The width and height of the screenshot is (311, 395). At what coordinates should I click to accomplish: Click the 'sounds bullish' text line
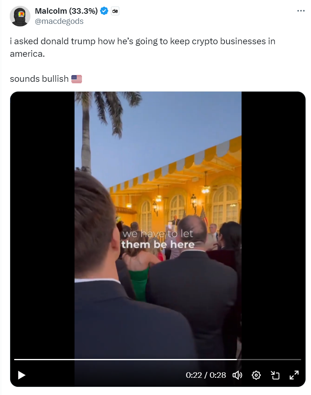39,79
